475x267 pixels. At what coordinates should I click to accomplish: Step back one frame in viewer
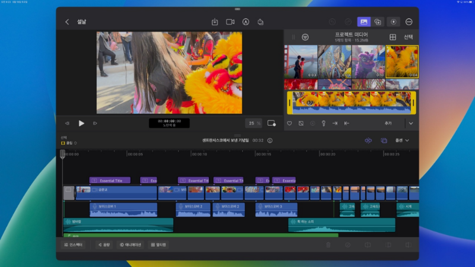[x=67, y=123]
